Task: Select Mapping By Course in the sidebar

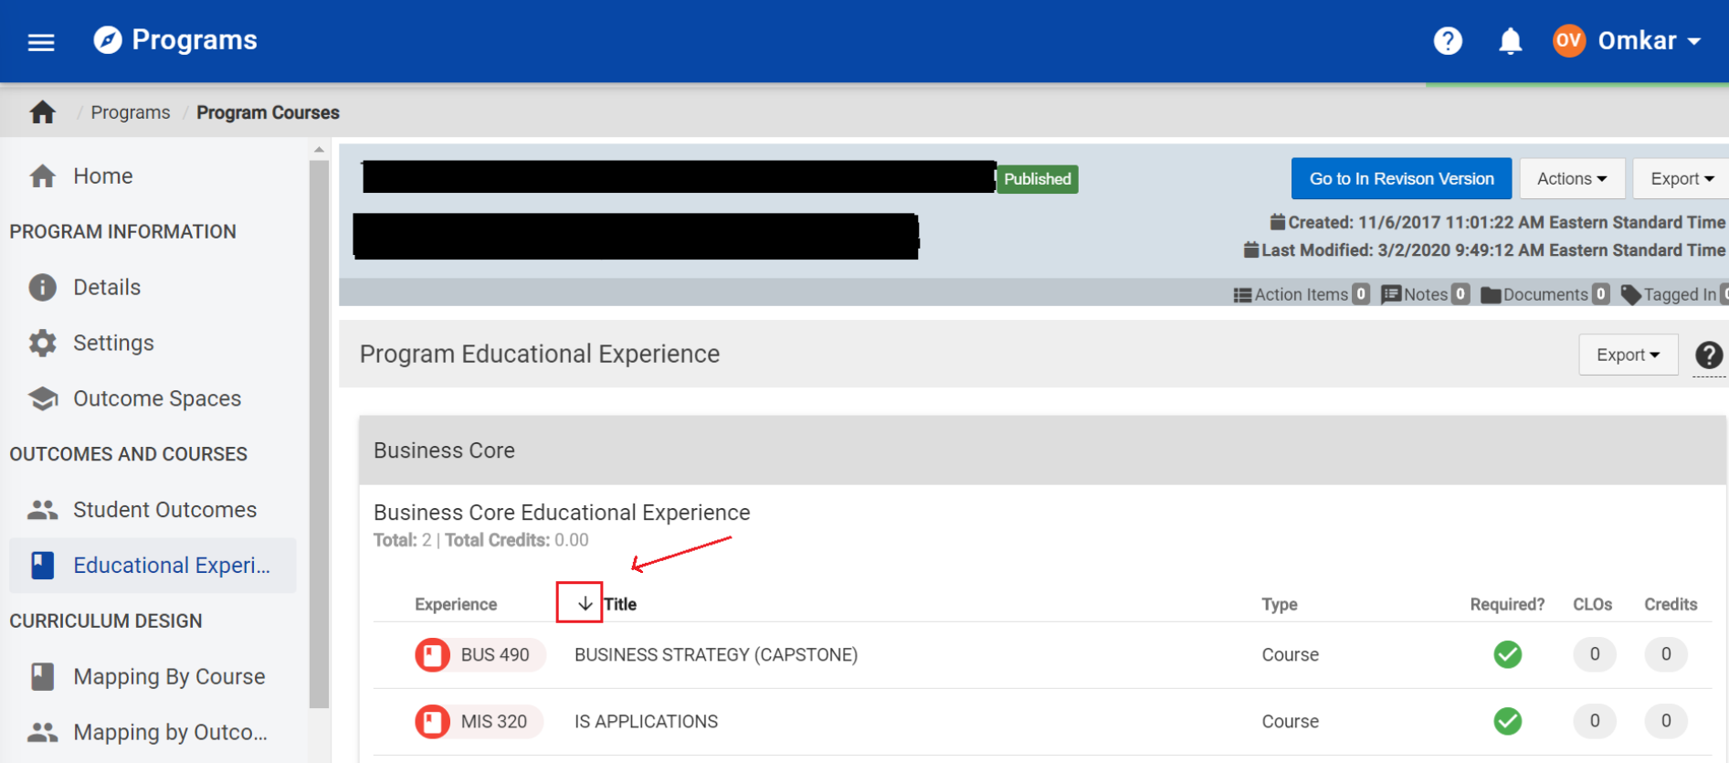Action: tap(169, 677)
